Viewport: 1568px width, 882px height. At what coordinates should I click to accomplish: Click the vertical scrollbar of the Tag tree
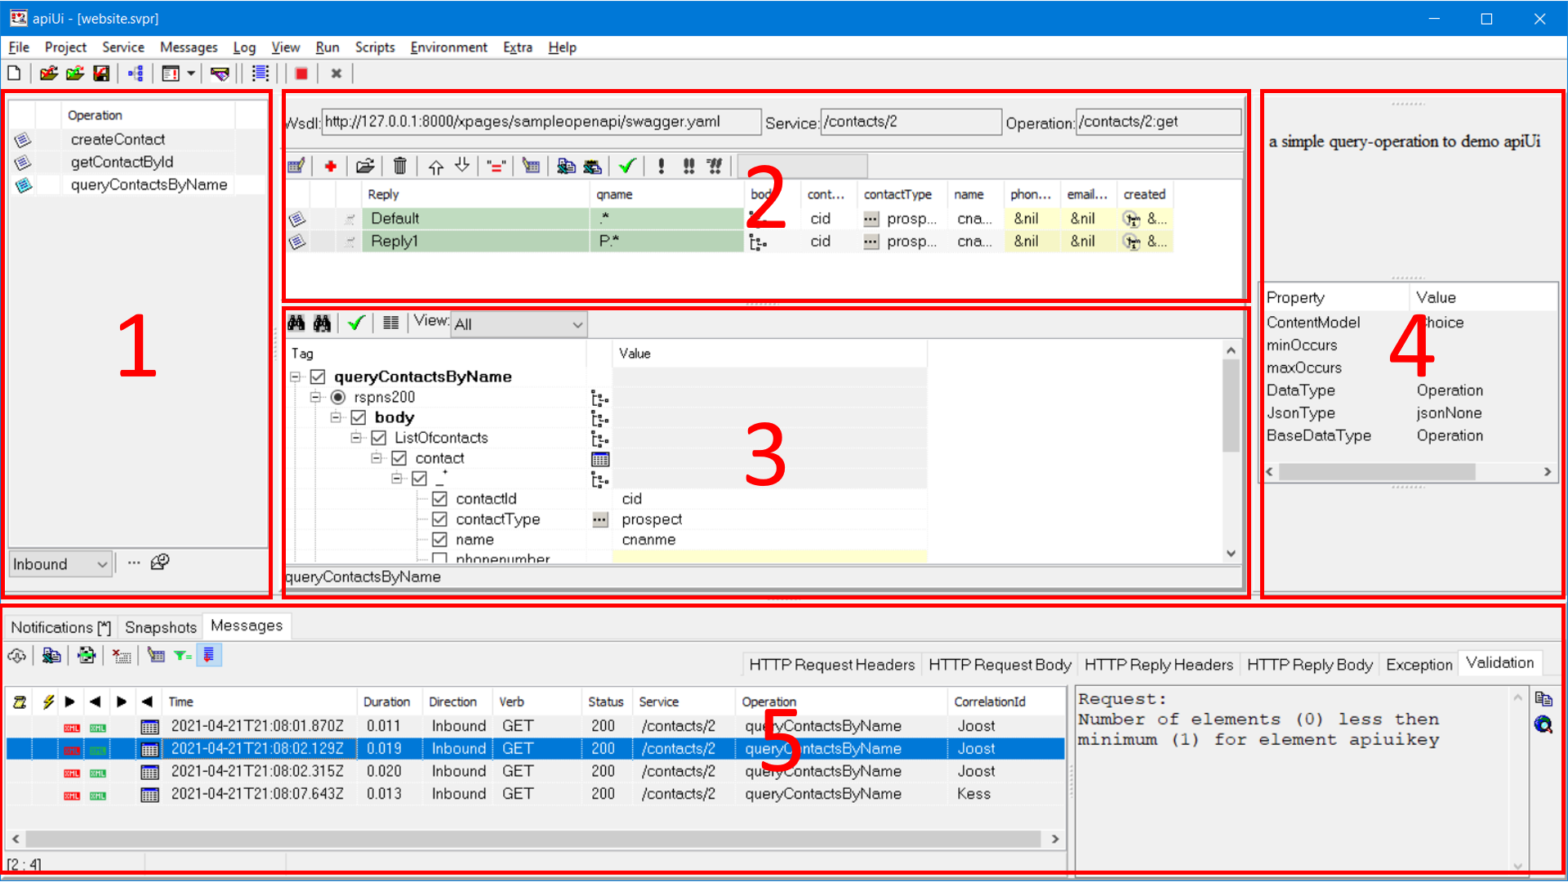(x=1231, y=452)
